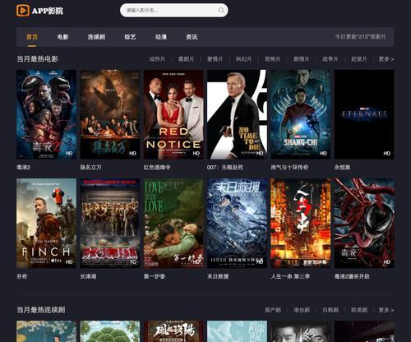
Task: Click the 芬奇 title link
Action: [x=22, y=276]
